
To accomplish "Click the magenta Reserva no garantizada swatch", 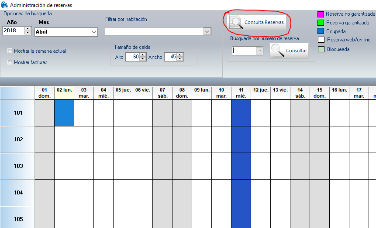I will pyautogui.click(x=321, y=14).
